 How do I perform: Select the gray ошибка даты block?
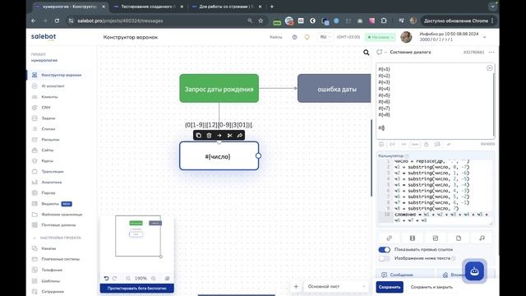click(x=335, y=88)
